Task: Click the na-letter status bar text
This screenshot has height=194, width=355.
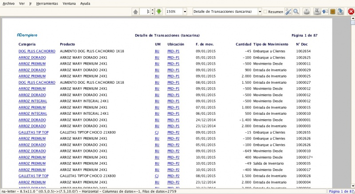Action: (89, 191)
